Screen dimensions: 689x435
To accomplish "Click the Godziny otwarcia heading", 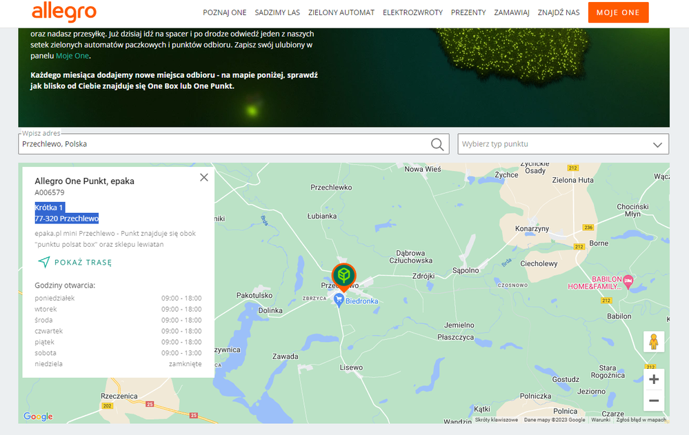I will [x=65, y=285].
